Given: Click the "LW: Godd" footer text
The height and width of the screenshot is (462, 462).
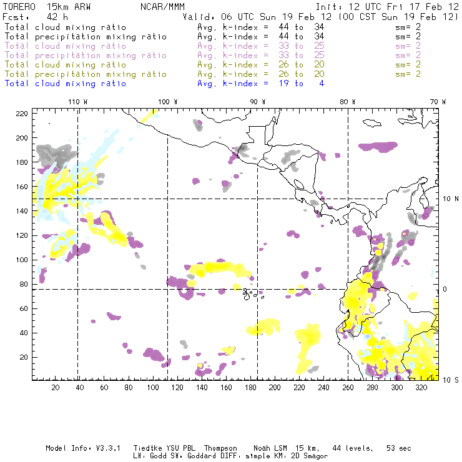Looking at the screenshot, I should pos(150,456).
